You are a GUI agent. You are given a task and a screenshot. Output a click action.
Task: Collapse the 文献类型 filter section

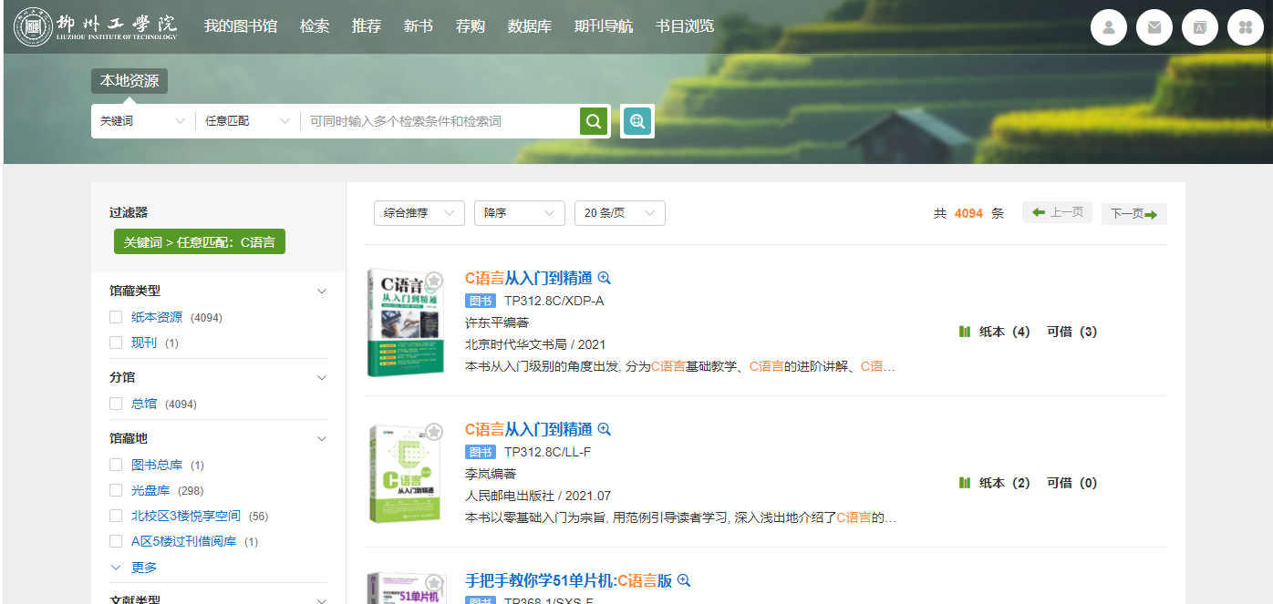pos(321,599)
